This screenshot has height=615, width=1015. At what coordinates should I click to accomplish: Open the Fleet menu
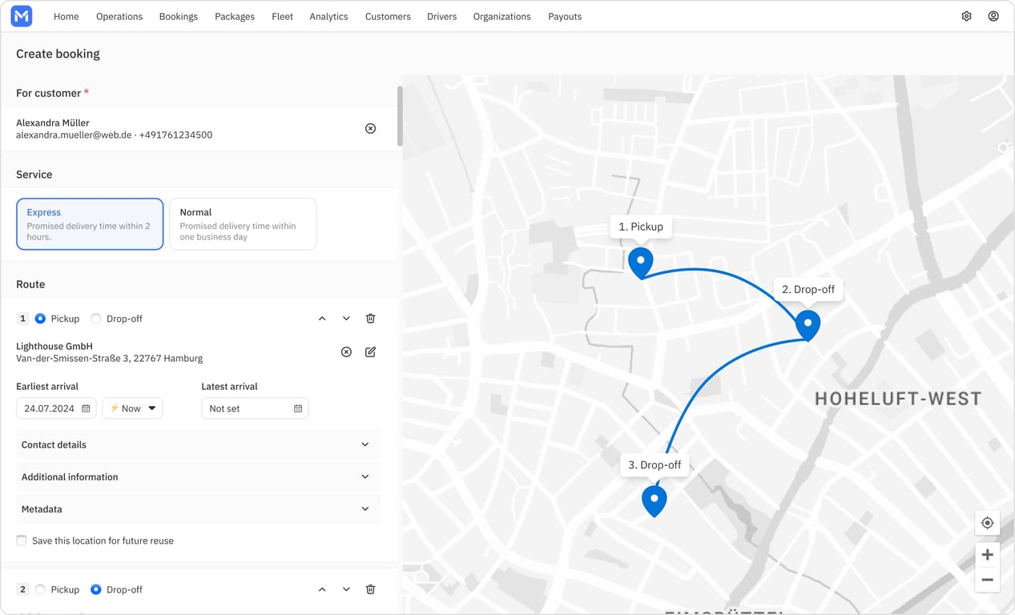tap(282, 16)
